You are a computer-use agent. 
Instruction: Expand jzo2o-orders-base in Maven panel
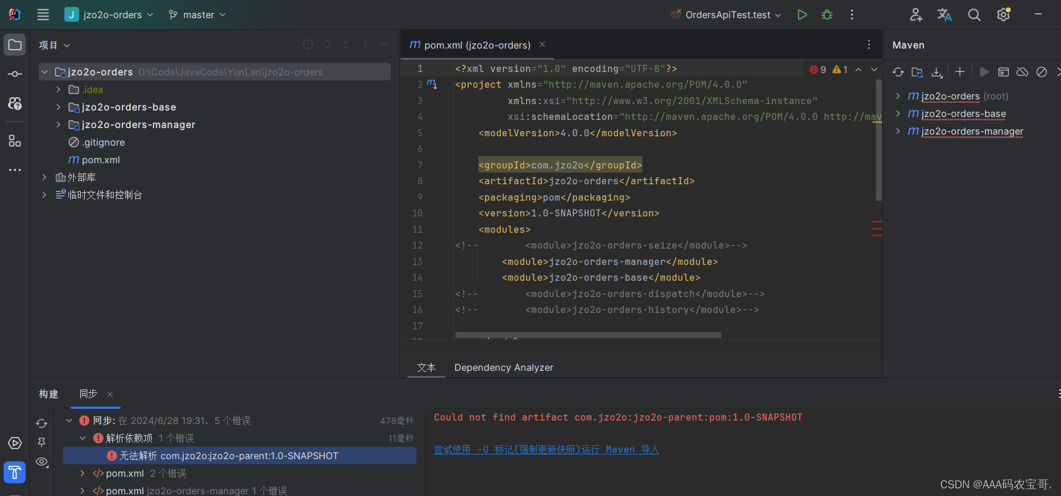(898, 113)
